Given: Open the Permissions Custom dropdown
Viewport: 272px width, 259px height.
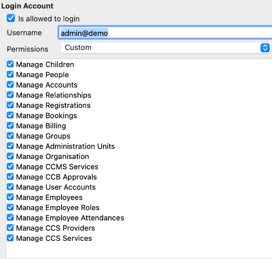Looking at the screenshot, I should point(165,47).
